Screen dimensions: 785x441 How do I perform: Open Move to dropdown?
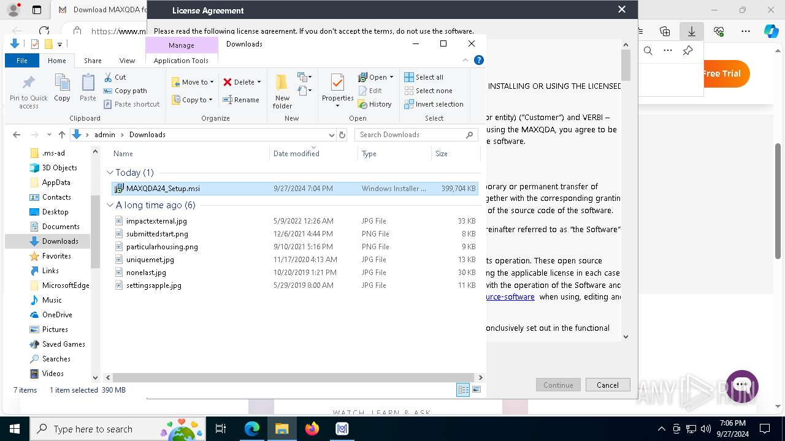pos(193,82)
